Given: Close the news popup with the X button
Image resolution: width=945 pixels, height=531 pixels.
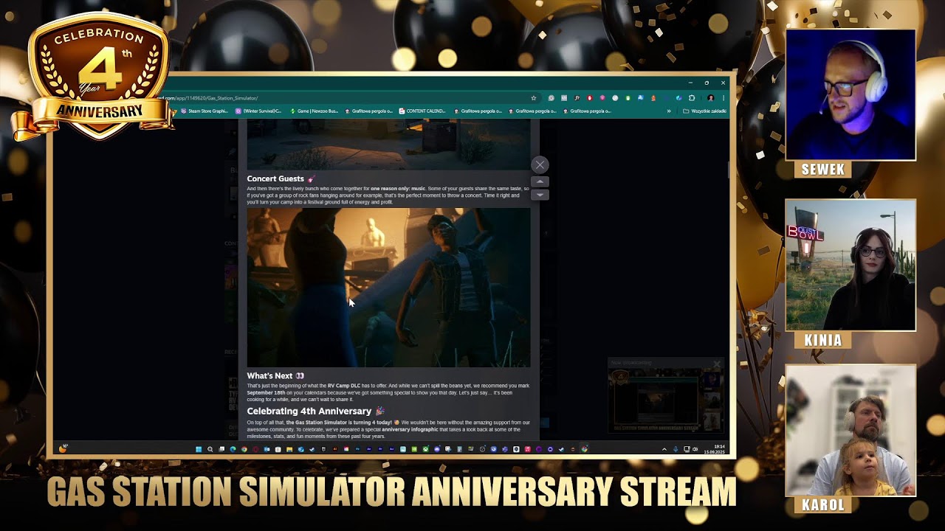Looking at the screenshot, I should coord(540,164).
